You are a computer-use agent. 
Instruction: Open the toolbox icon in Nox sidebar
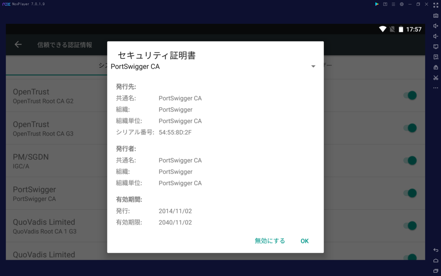coord(436,67)
